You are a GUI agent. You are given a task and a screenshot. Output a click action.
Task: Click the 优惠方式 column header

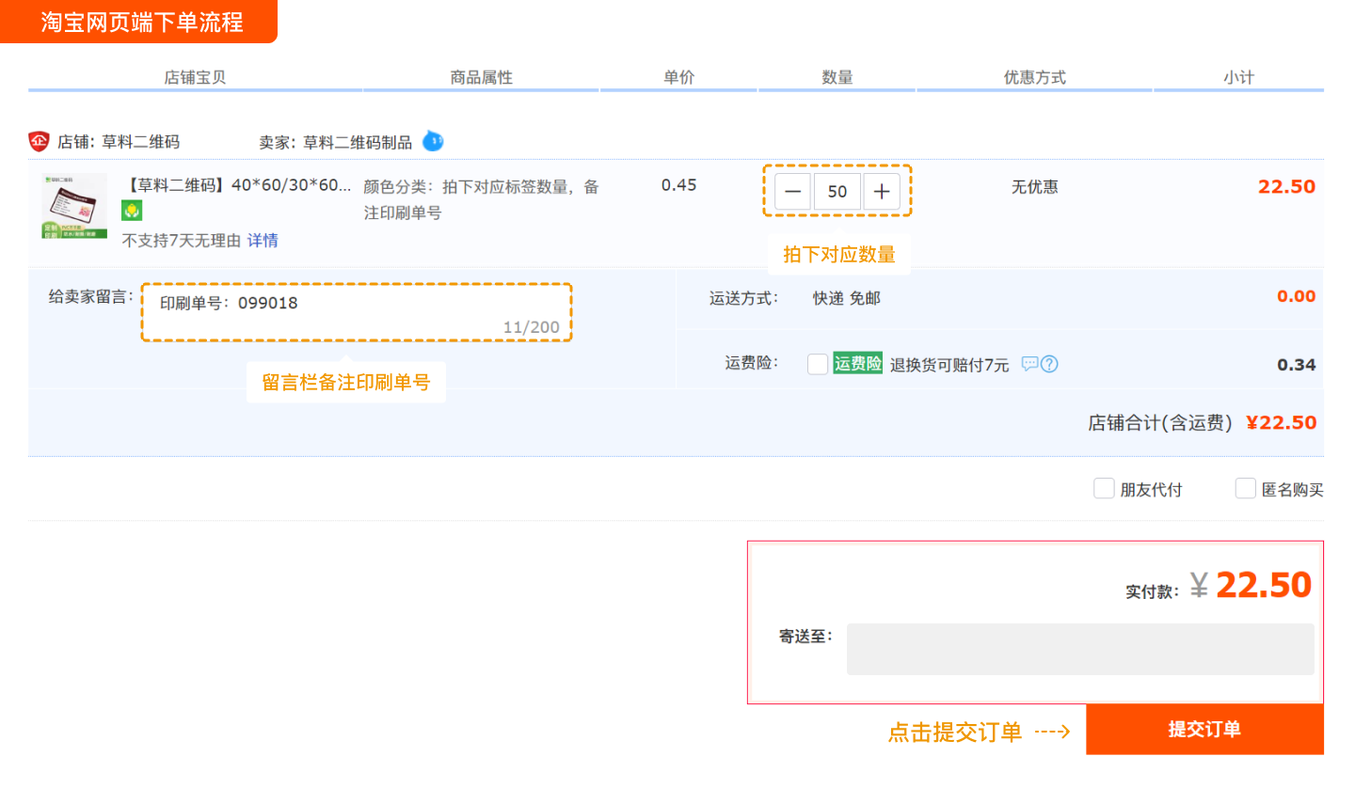1035,78
